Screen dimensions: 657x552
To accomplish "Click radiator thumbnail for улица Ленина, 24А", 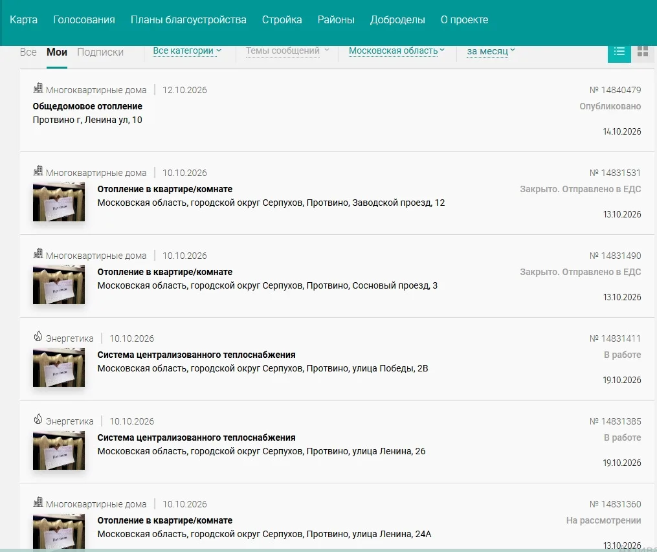I will tap(59, 532).
